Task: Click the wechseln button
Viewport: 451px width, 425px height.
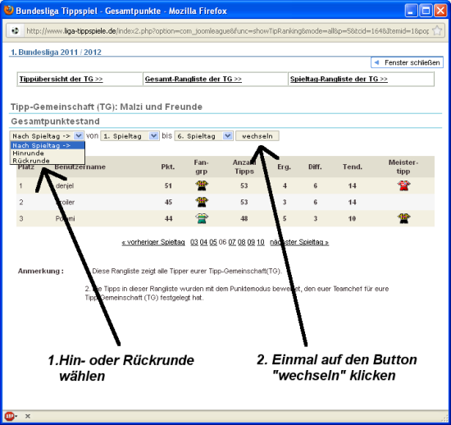Action: click(x=257, y=136)
